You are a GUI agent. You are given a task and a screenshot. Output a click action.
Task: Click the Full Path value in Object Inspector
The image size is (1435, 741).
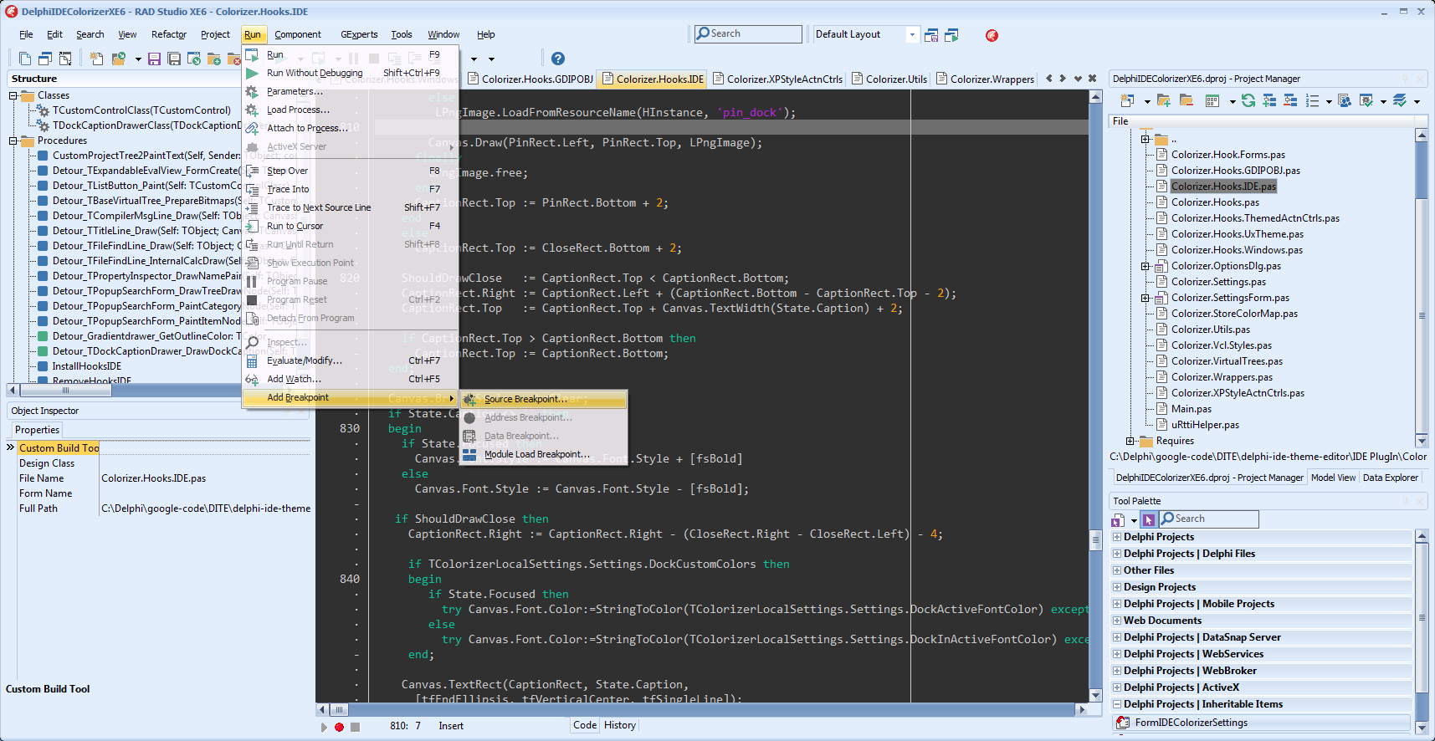pos(205,508)
